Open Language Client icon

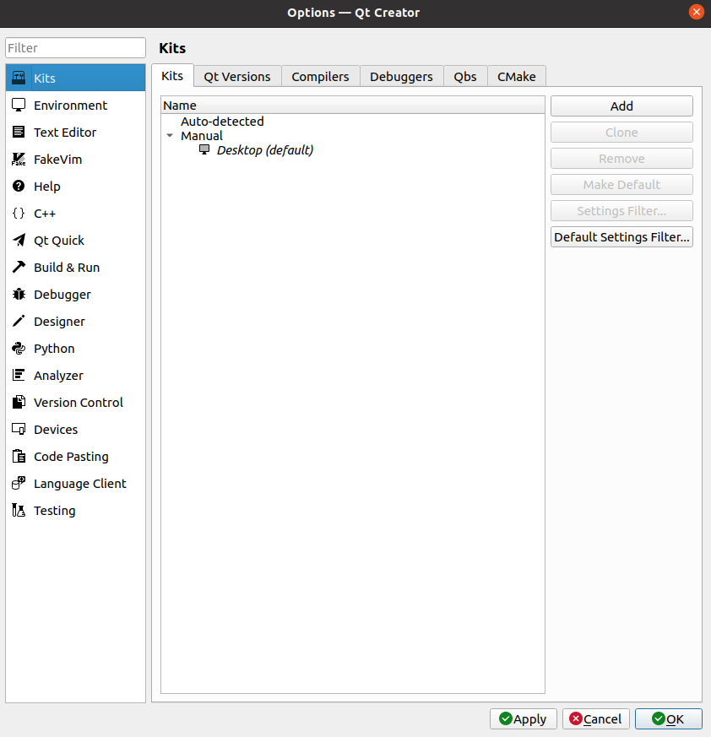click(x=19, y=483)
